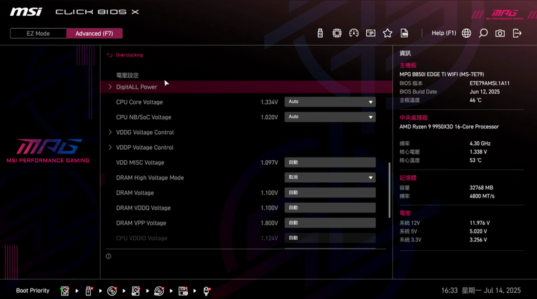Click the info circle icon below settings list

(x=108, y=256)
